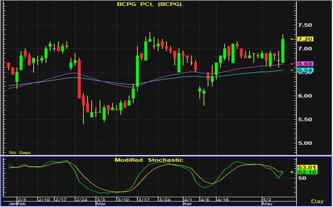This screenshot has width=333, height=207.
Task: Click the Jan month label
Action: pos(13,204)
